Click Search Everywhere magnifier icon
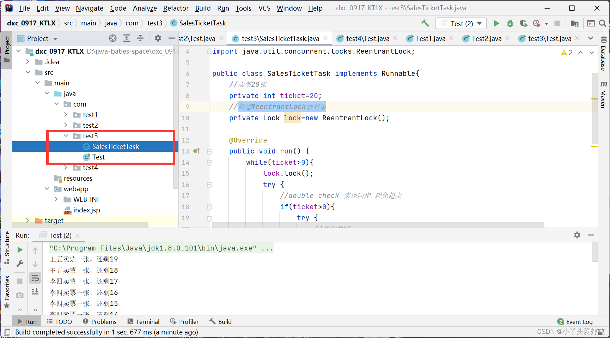 click(x=603, y=23)
